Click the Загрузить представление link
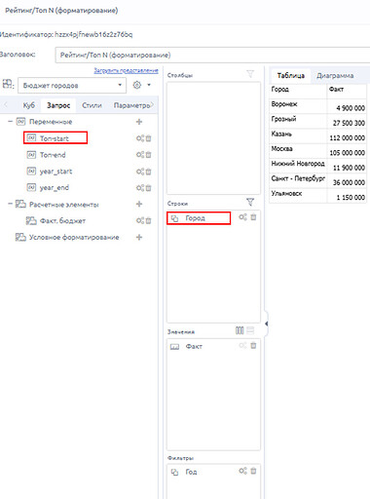 (126, 70)
